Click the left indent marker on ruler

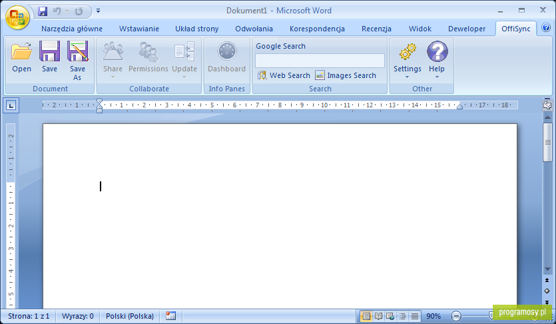pyautogui.click(x=100, y=111)
